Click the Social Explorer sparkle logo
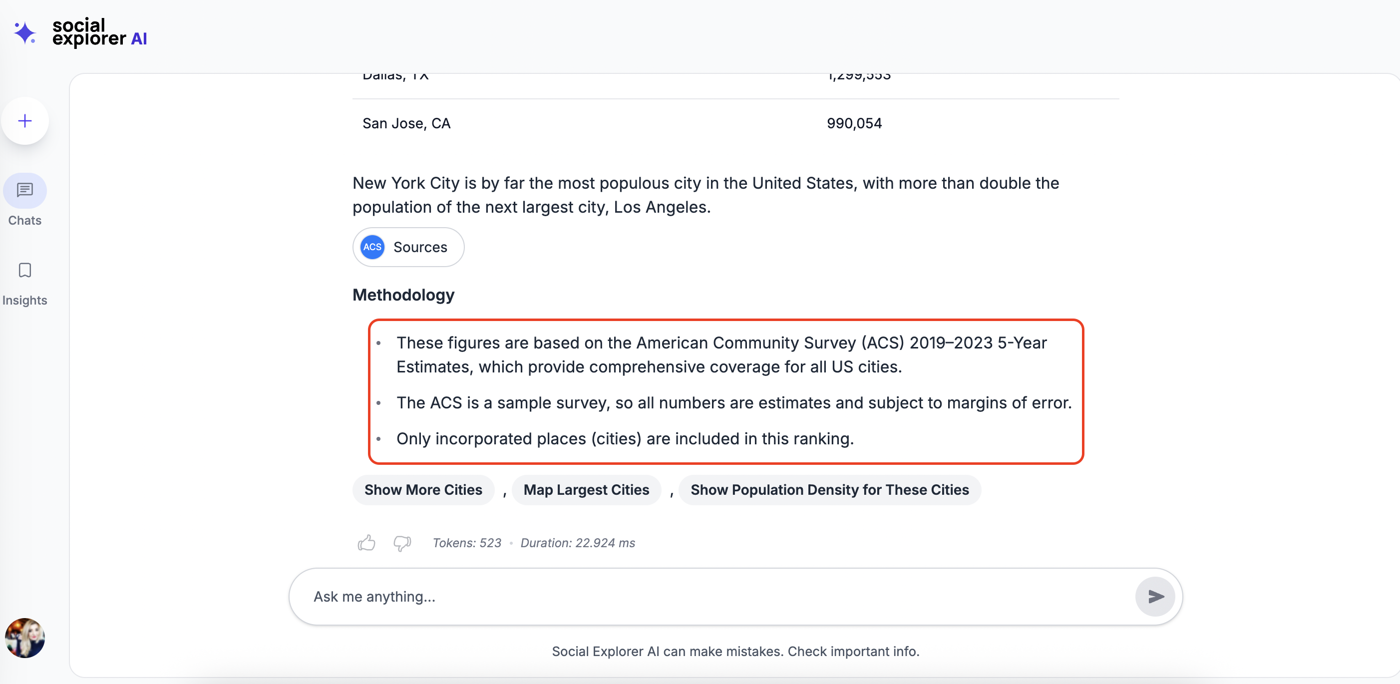 25,32
